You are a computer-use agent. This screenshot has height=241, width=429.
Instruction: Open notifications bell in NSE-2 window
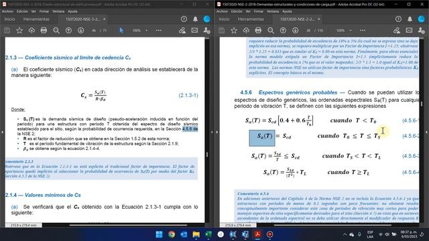click(x=410, y=19)
